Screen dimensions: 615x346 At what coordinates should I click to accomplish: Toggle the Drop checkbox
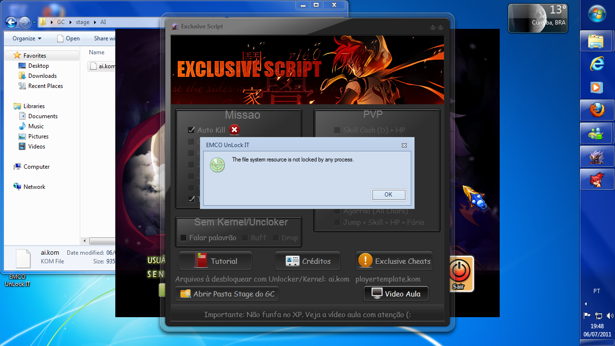pos(276,238)
